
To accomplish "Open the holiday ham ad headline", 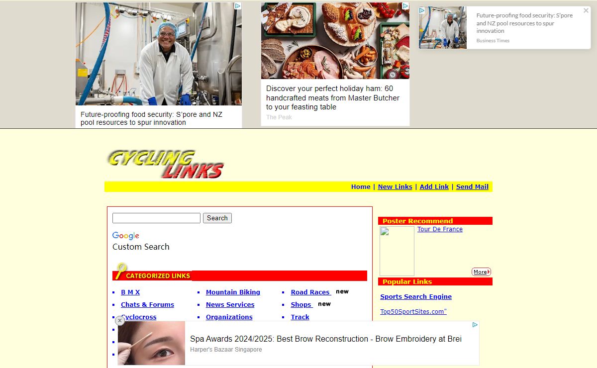I will pos(333,98).
